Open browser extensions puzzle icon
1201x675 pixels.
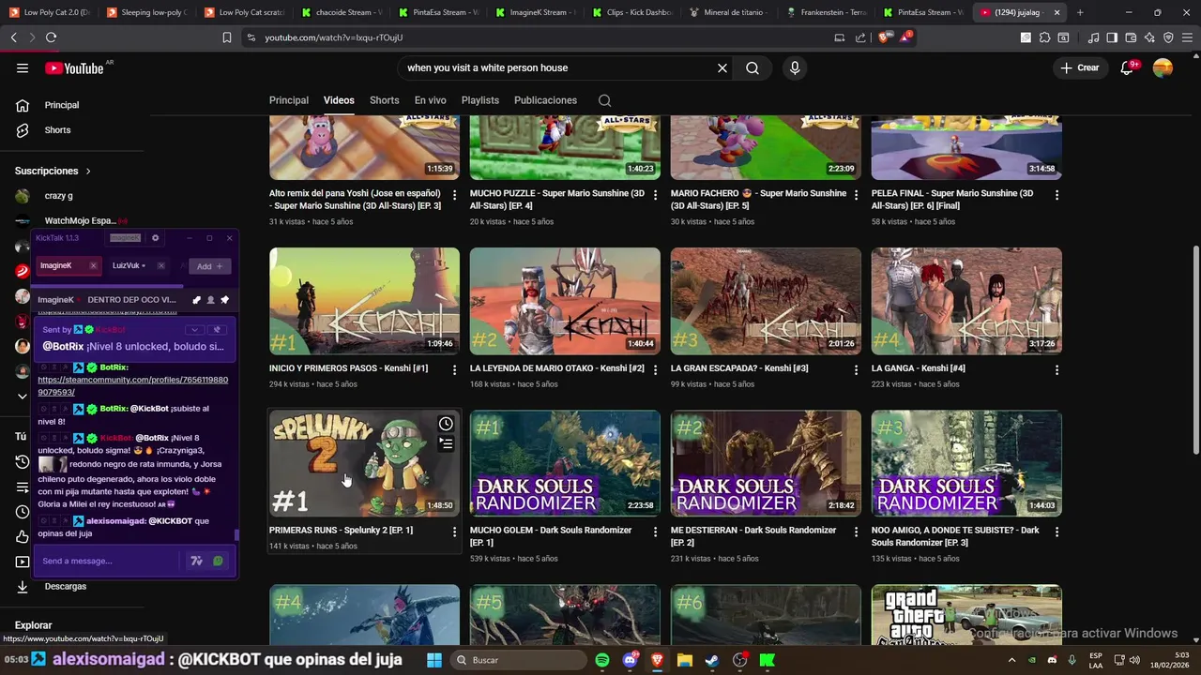pos(1044,37)
